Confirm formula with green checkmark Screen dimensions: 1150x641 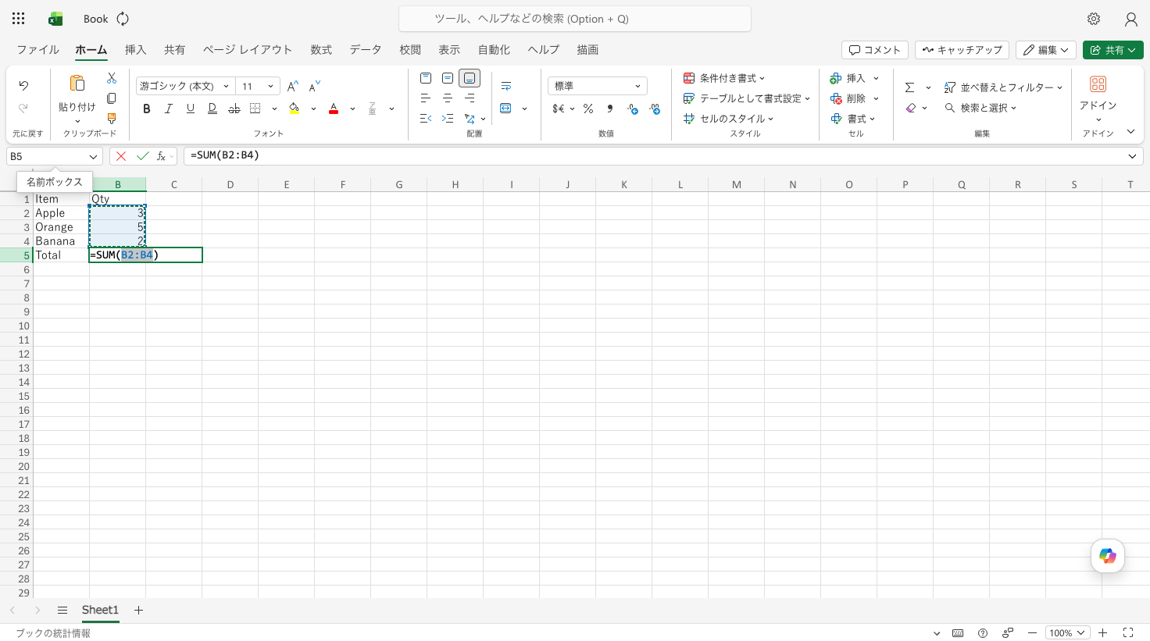coord(142,156)
